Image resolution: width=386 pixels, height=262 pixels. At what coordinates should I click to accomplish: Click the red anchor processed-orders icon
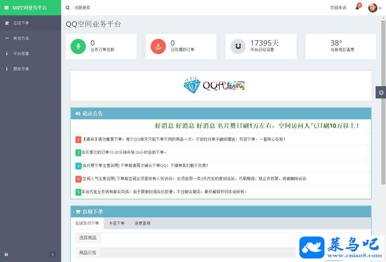coord(158,46)
